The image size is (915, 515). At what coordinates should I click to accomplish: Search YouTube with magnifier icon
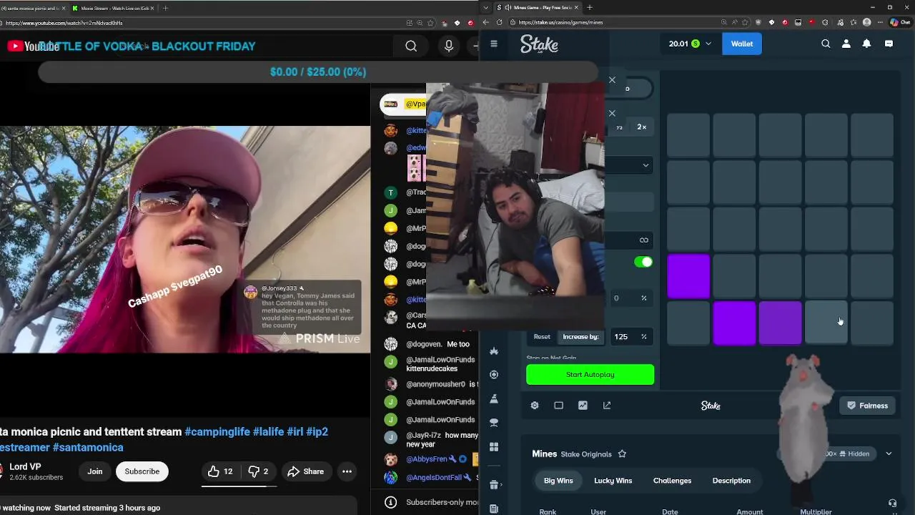pyautogui.click(x=411, y=46)
